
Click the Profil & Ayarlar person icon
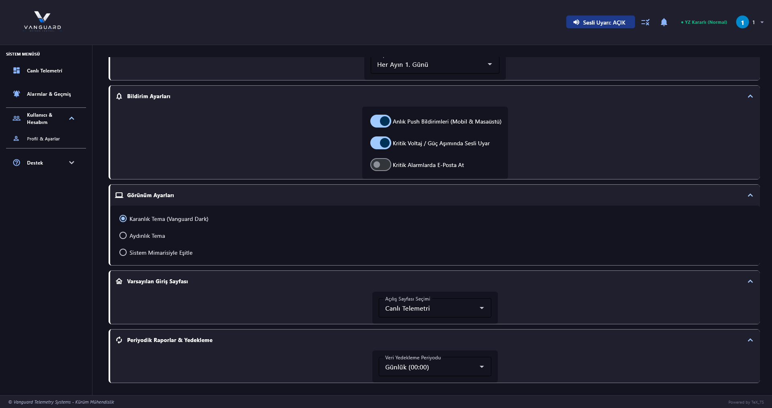click(x=16, y=138)
